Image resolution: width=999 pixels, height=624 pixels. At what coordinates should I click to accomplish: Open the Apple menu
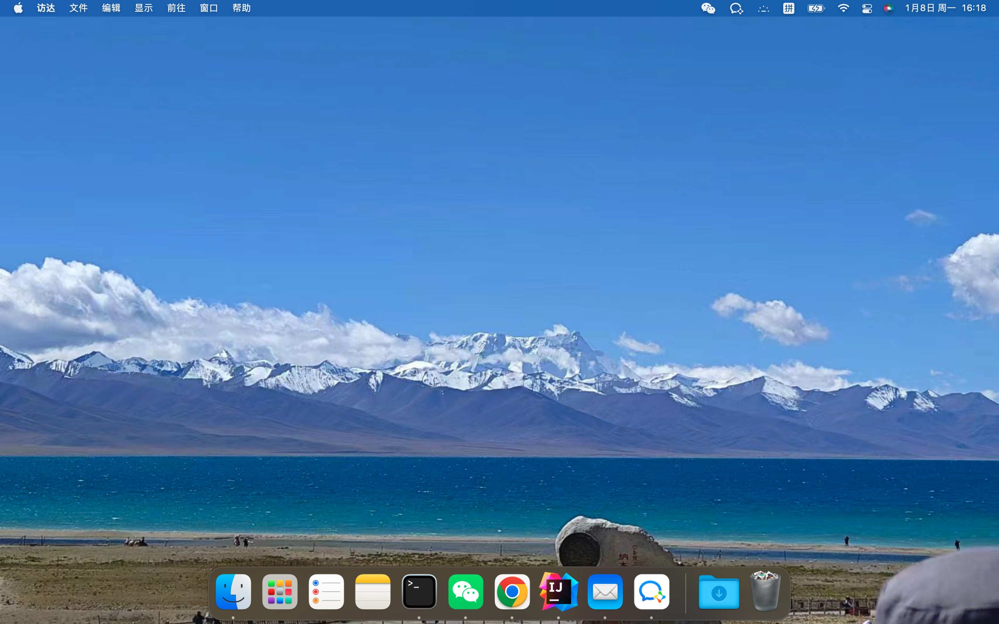[18, 8]
